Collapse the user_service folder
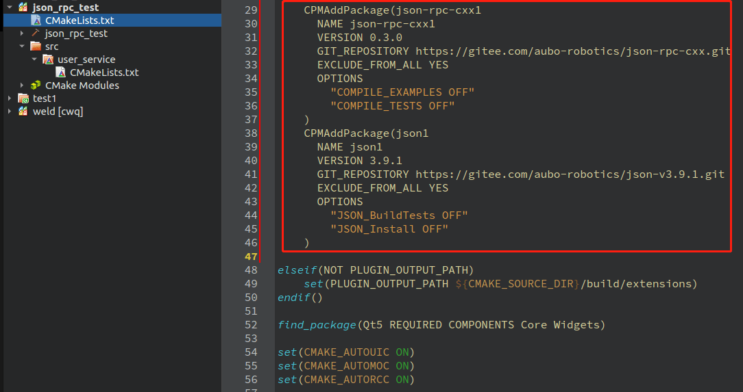Viewport: 743px width, 392px height. click(34, 59)
